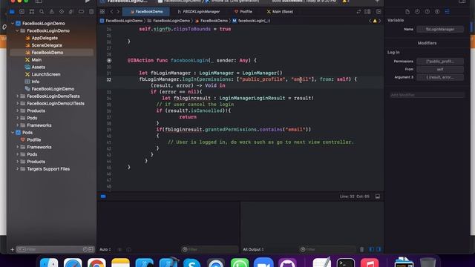
Task: Click the Add Modifier field
Action: pyautogui.click(x=427, y=95)
